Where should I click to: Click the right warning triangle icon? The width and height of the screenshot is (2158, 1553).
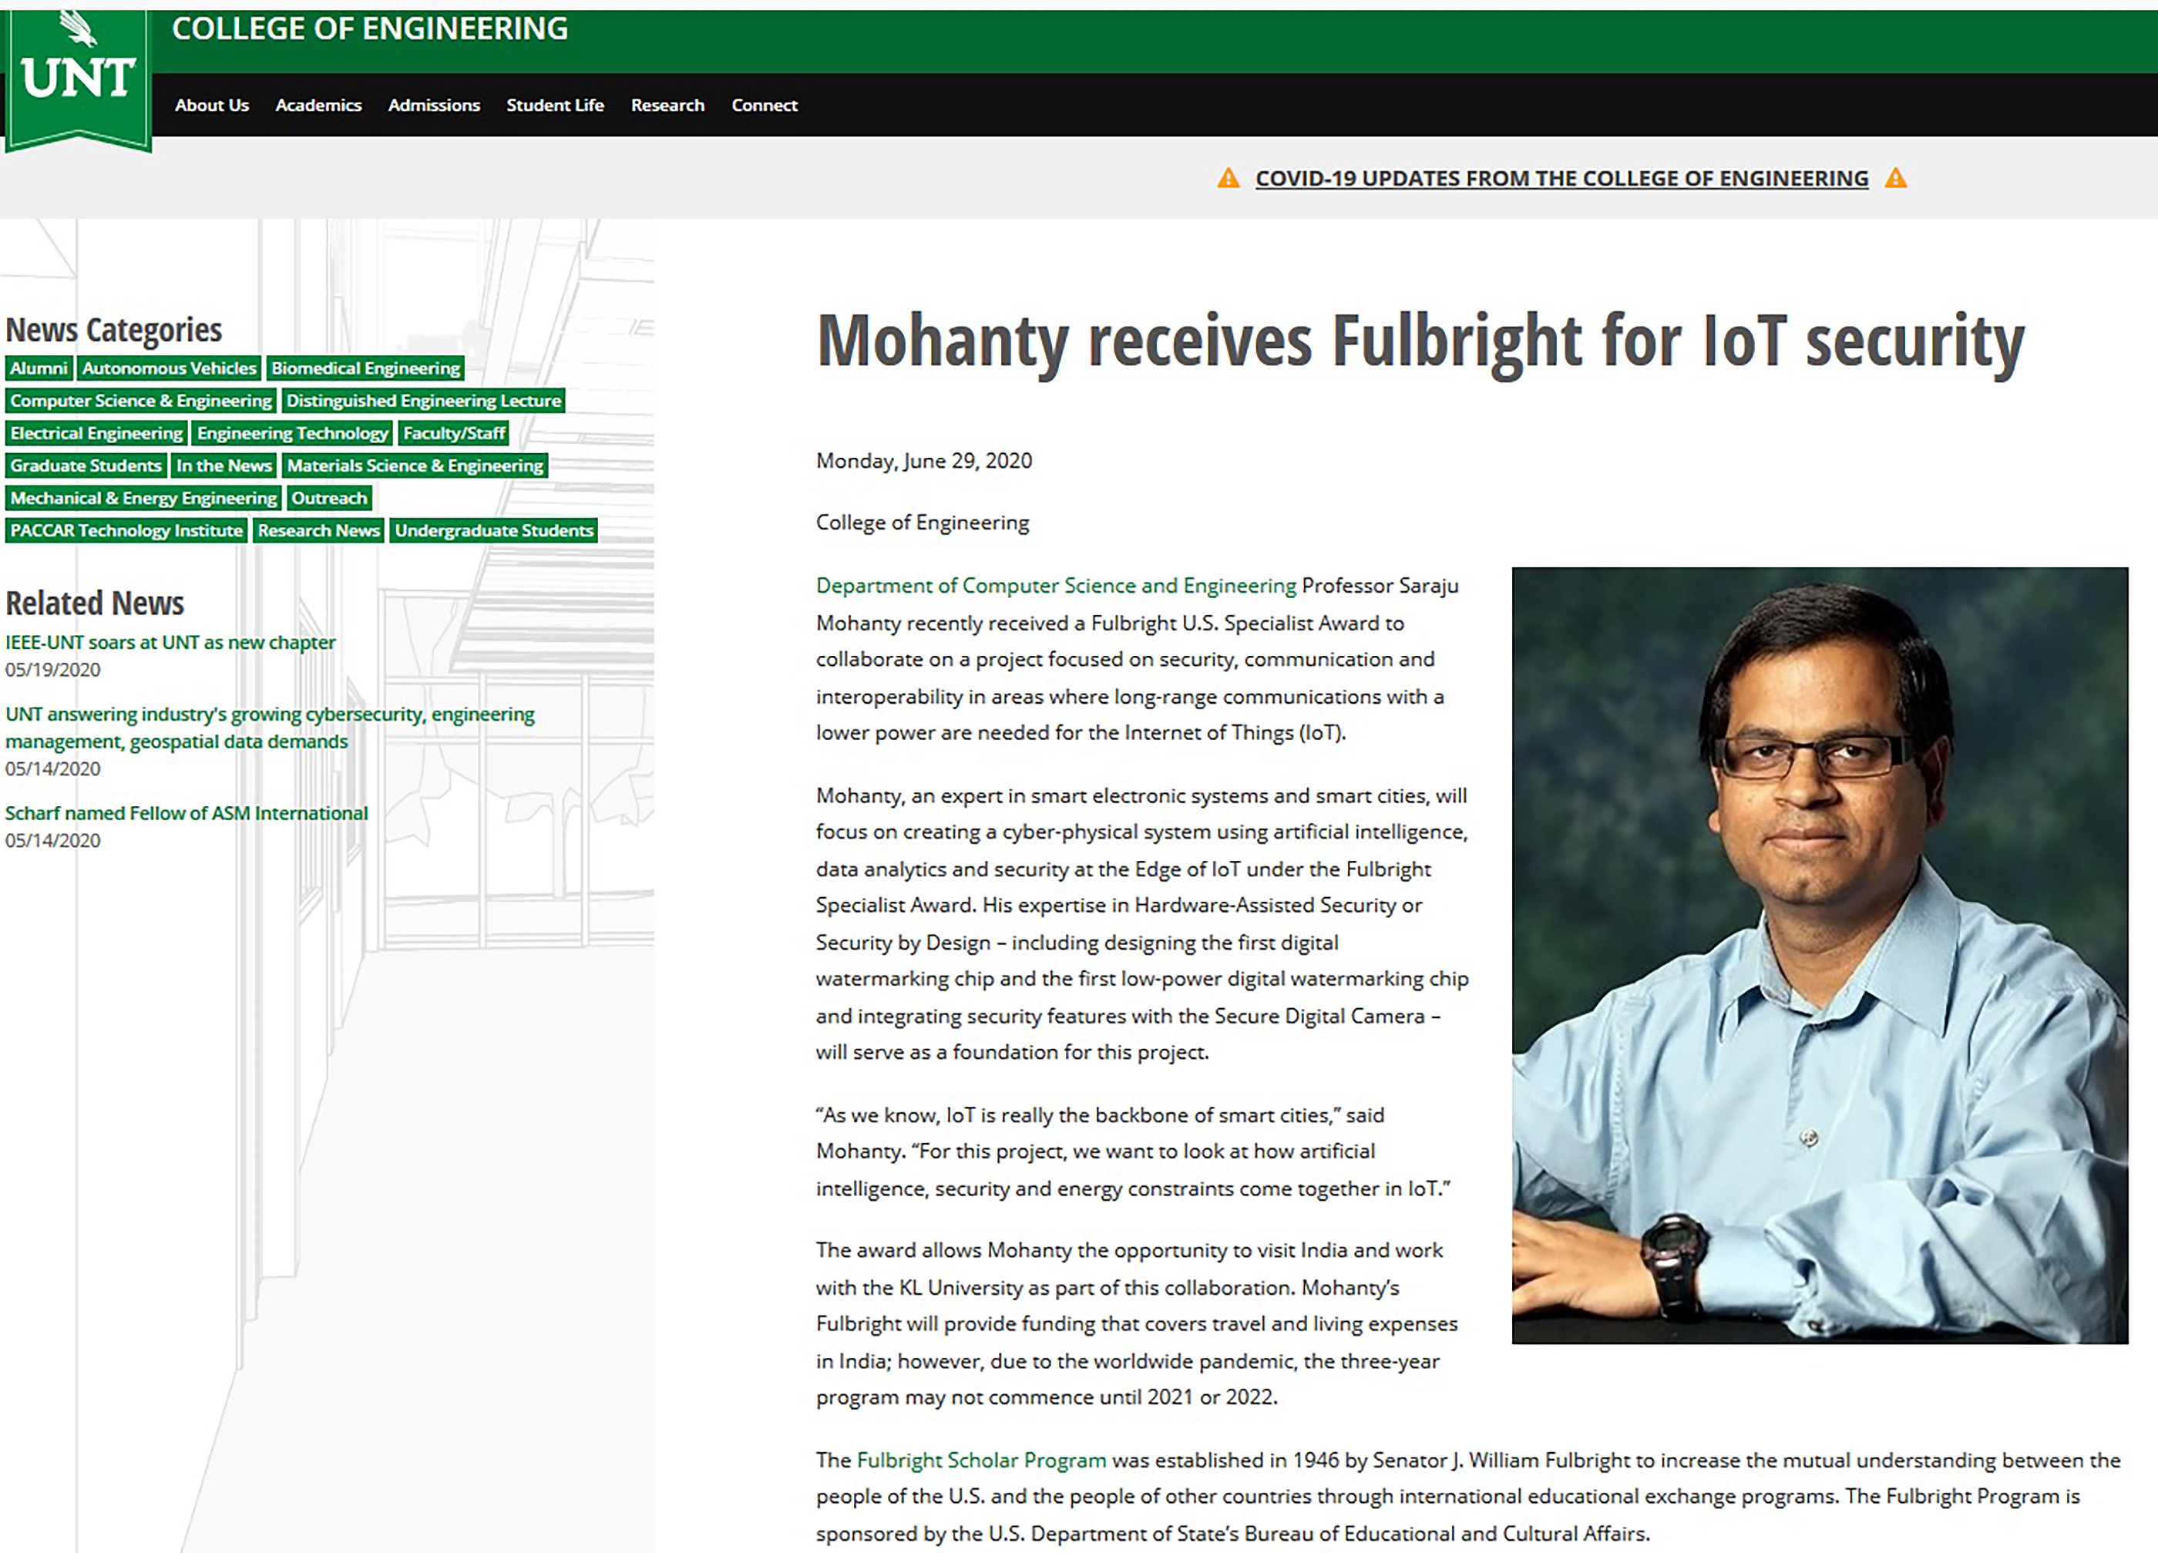click(x=1895, y=179)
